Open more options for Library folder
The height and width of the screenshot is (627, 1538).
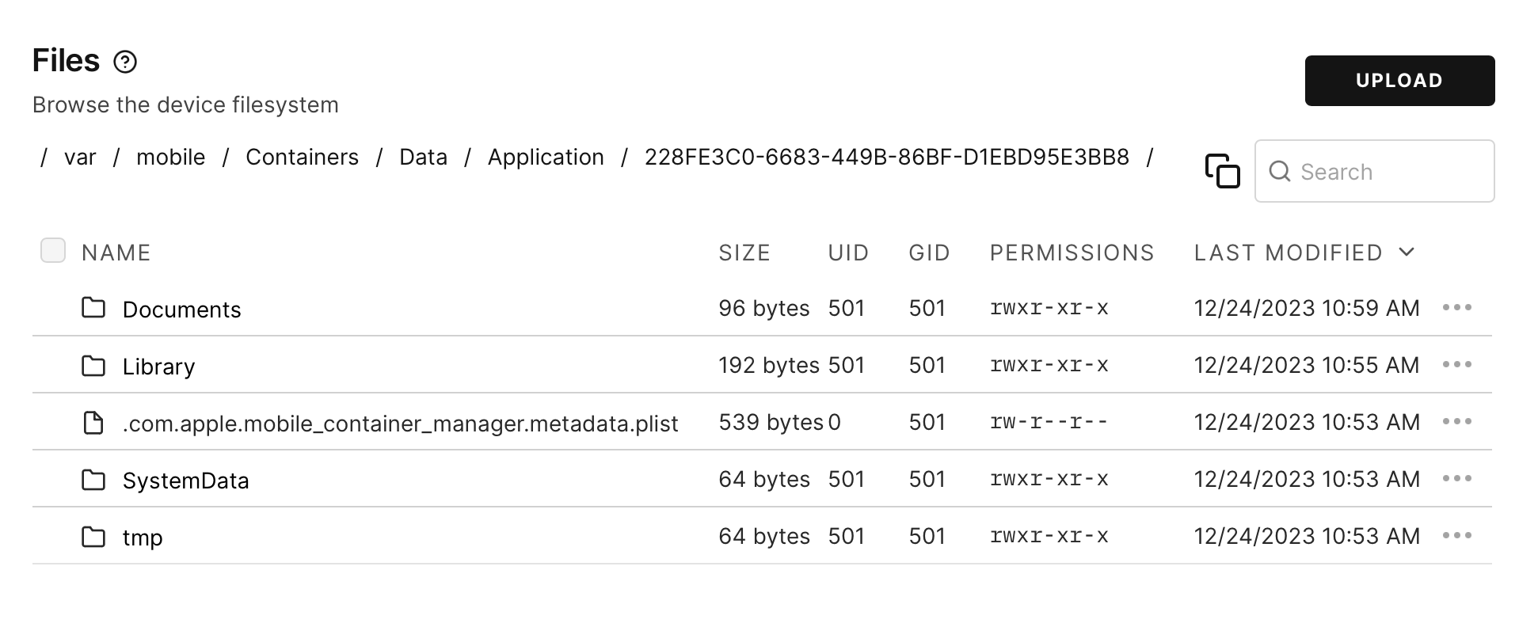(1456, 364)
